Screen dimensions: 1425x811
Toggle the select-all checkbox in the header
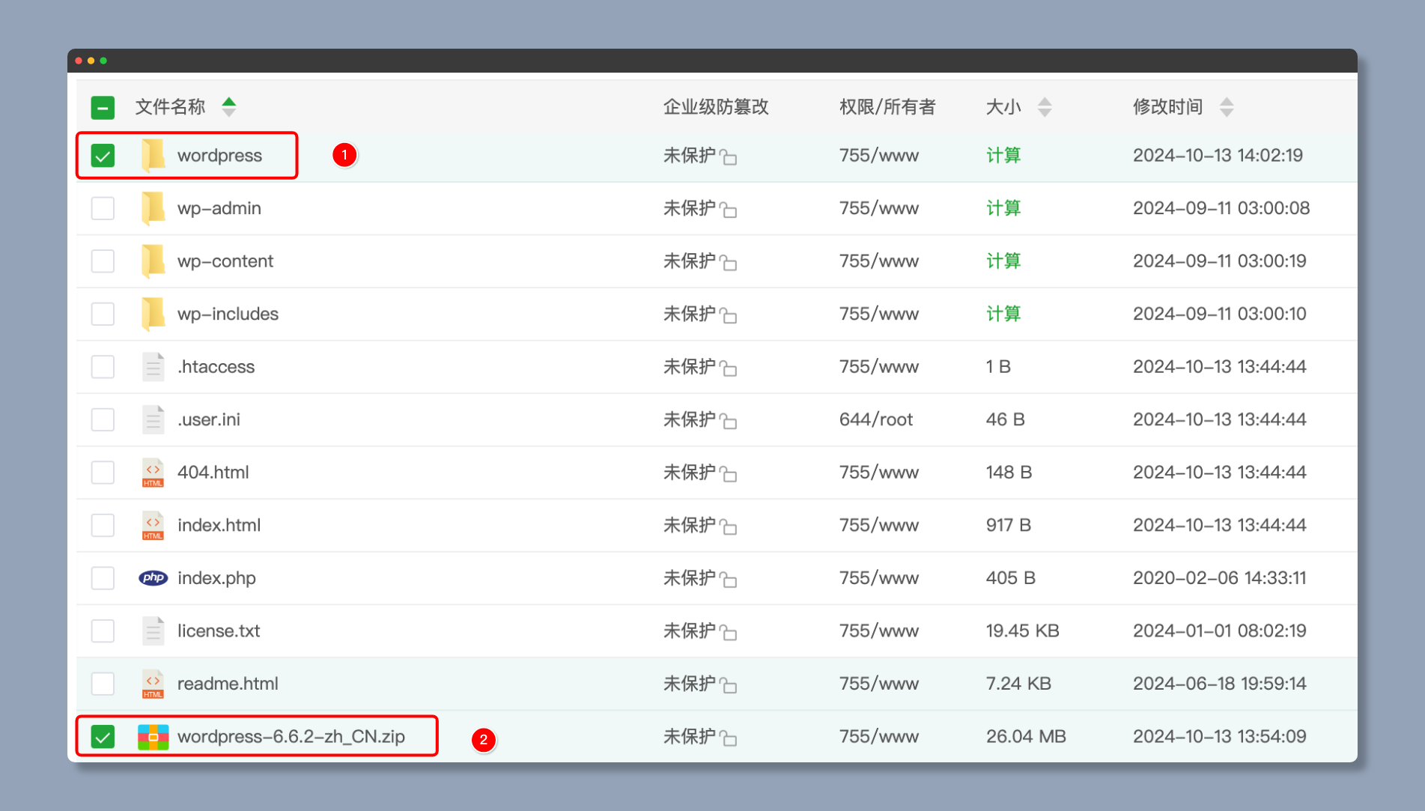(x=103, y=108)
